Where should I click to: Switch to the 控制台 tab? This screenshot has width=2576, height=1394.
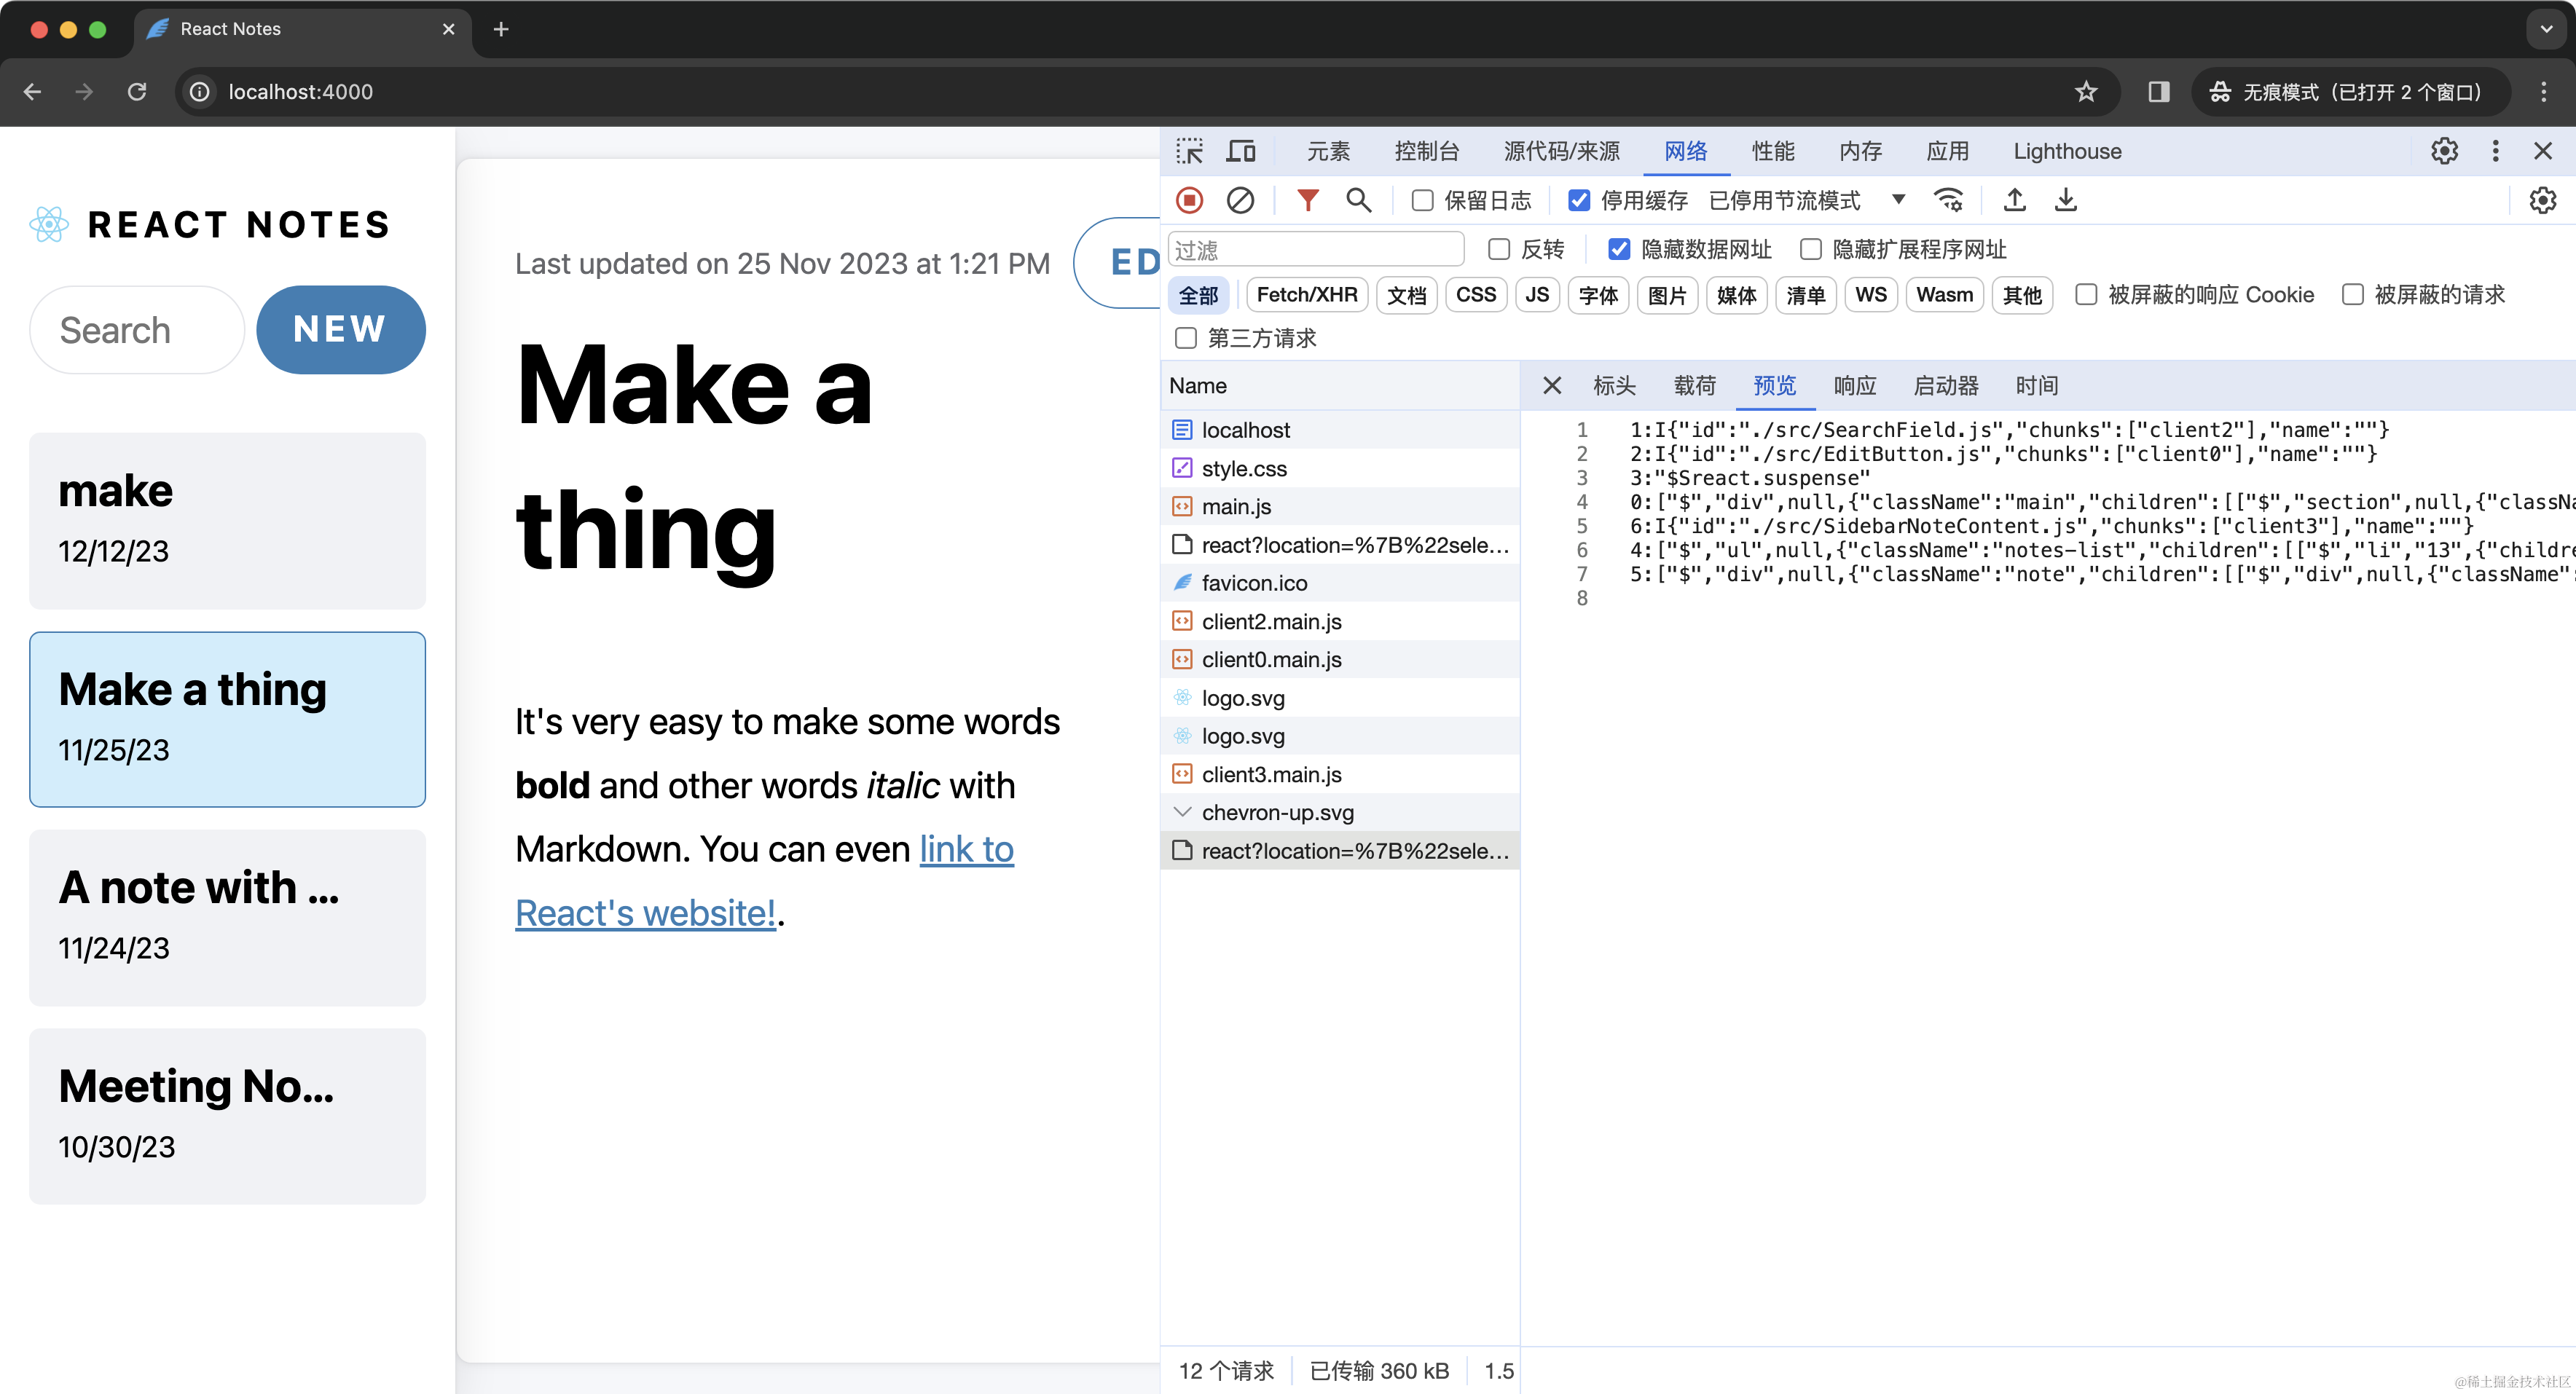[1426, 151]
